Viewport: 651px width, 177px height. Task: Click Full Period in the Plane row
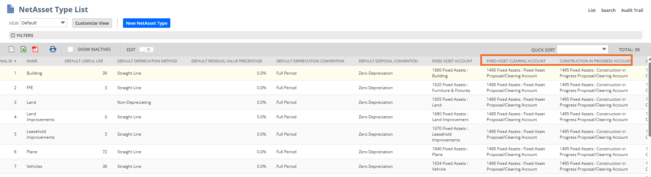[286, 152]
